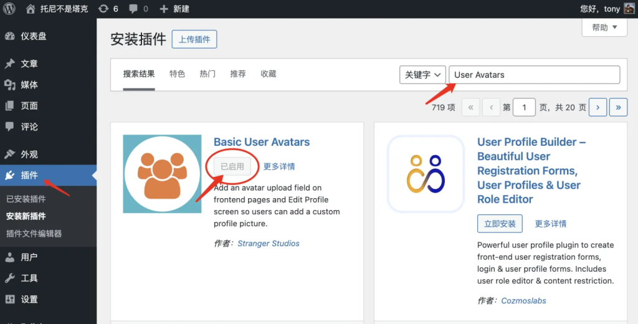This screenshot has height=324, width=638.
Task: Click the 插件 plug icon
Action: [x=10, y=176]
